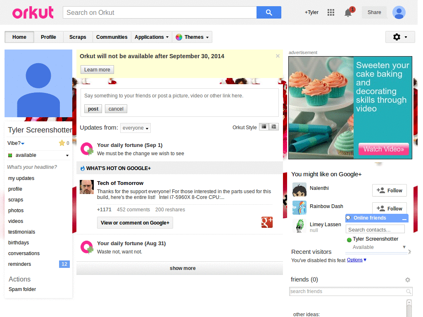Click the search friends magnifier icon
423x317 pixels.
409,291
